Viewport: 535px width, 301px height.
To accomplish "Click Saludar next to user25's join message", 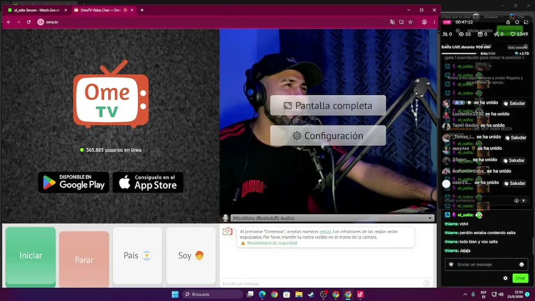I will tap(515, 183).
